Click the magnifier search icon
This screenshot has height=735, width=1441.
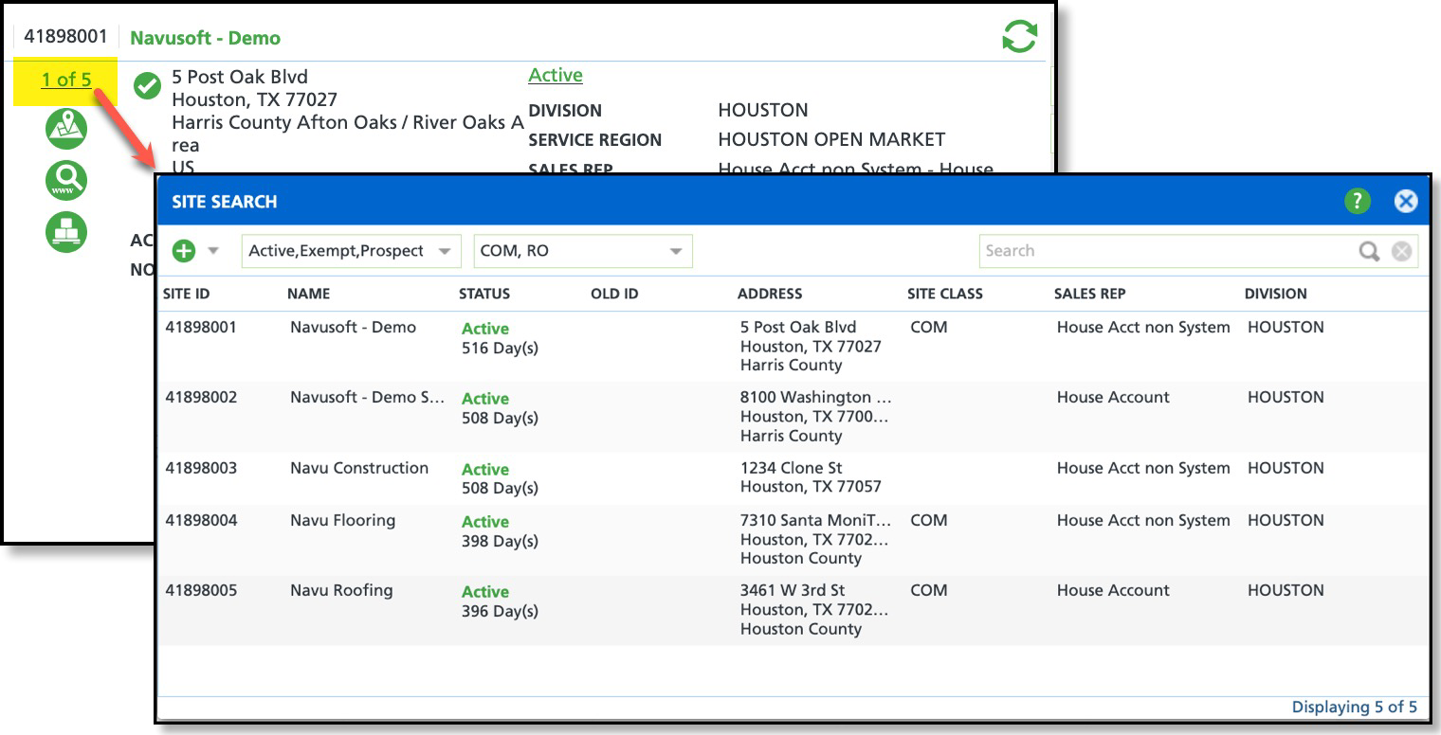(1369, 251)
